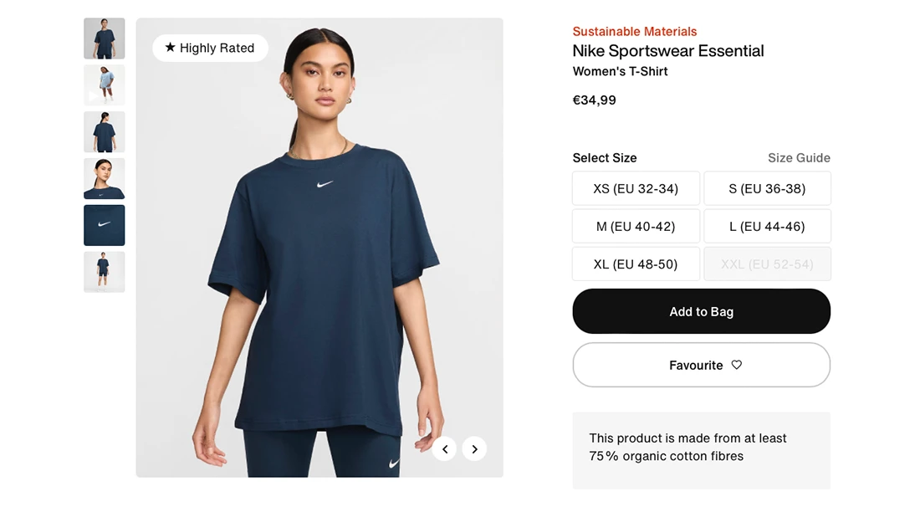Pick size M (EU 40-42)
The width and height of the screenshot is (920, 507).
coord(636,226)
